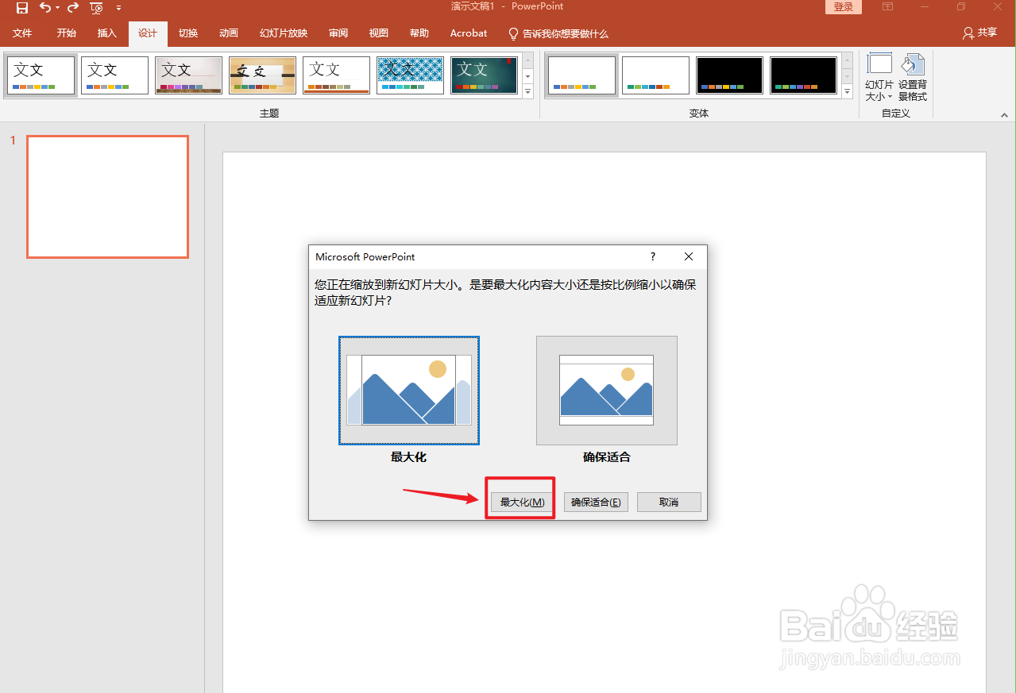Screen dimensions: 1016x693
Task: Open the customize quick access toolbar dropdown
Action: [118, 8]
